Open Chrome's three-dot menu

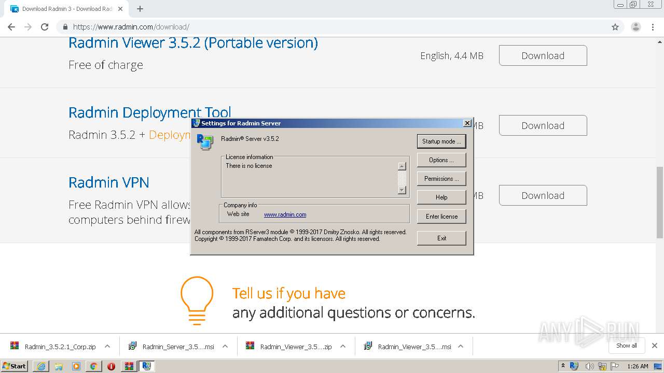click(x=653, y=27)
